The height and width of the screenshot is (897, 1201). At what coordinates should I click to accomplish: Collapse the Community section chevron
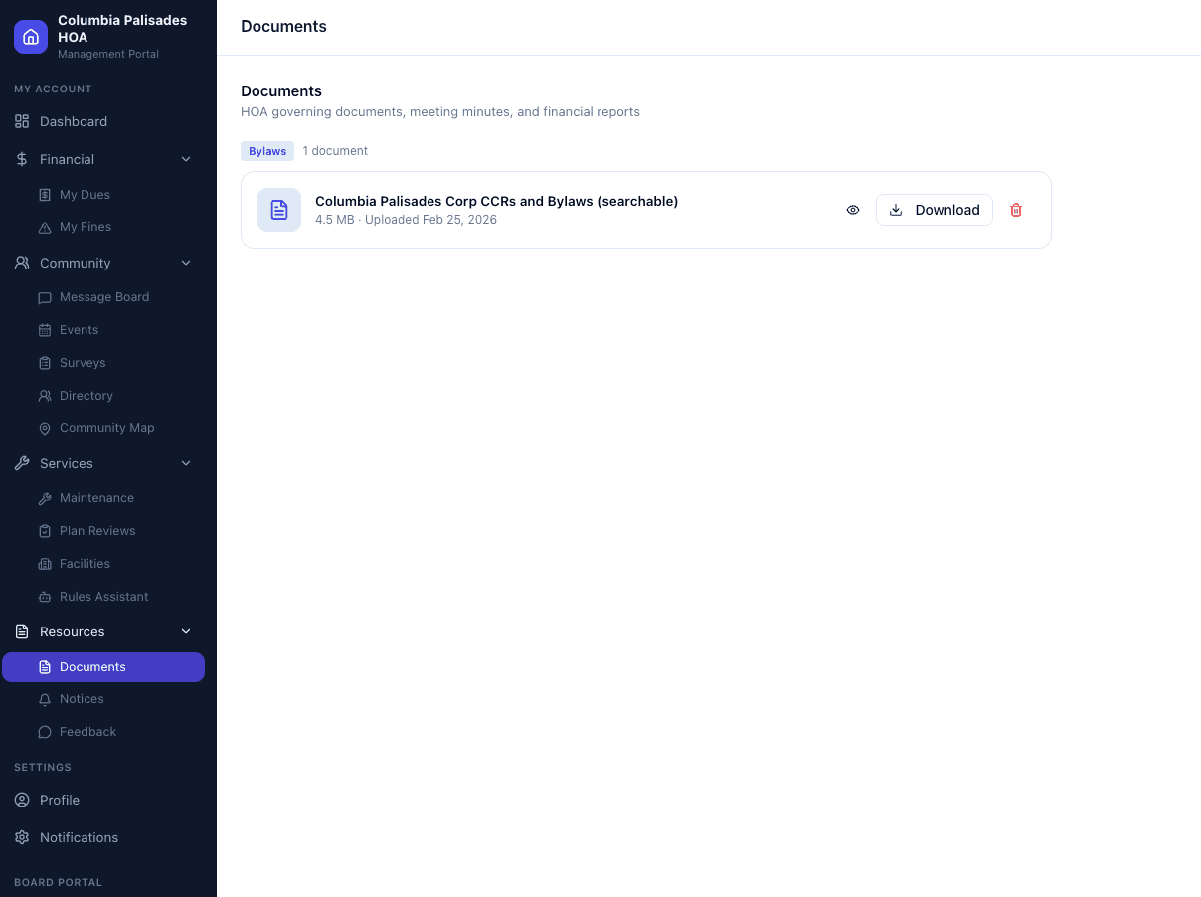coord(186,263)
